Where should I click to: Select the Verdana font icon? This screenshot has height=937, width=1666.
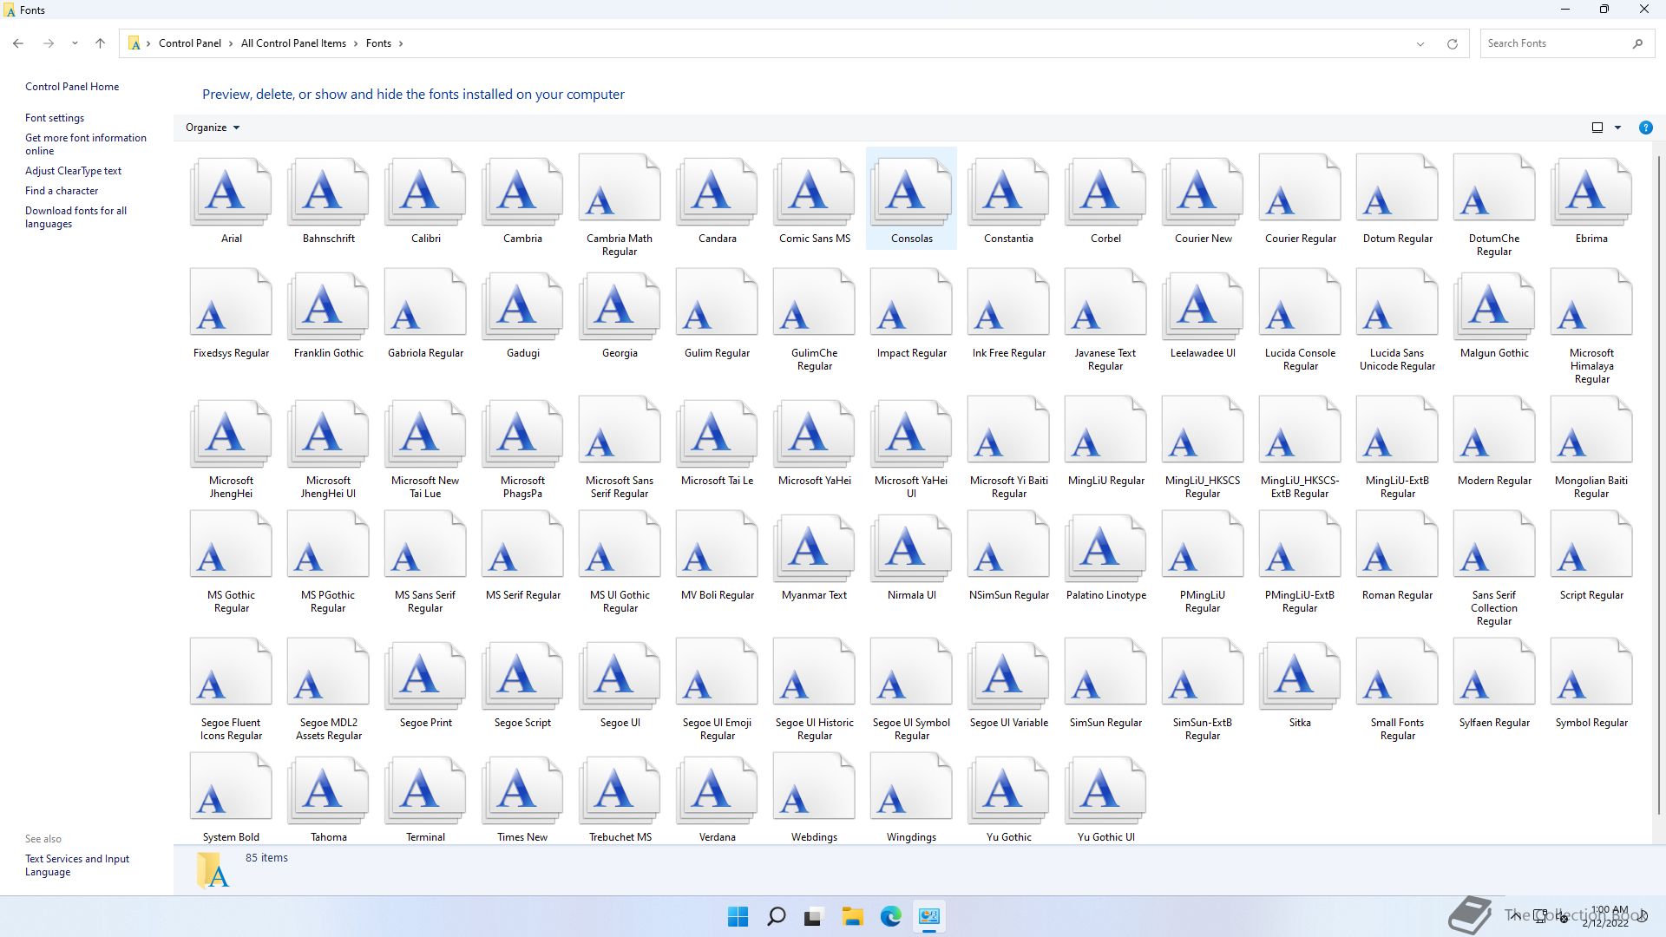pos(717,789)
